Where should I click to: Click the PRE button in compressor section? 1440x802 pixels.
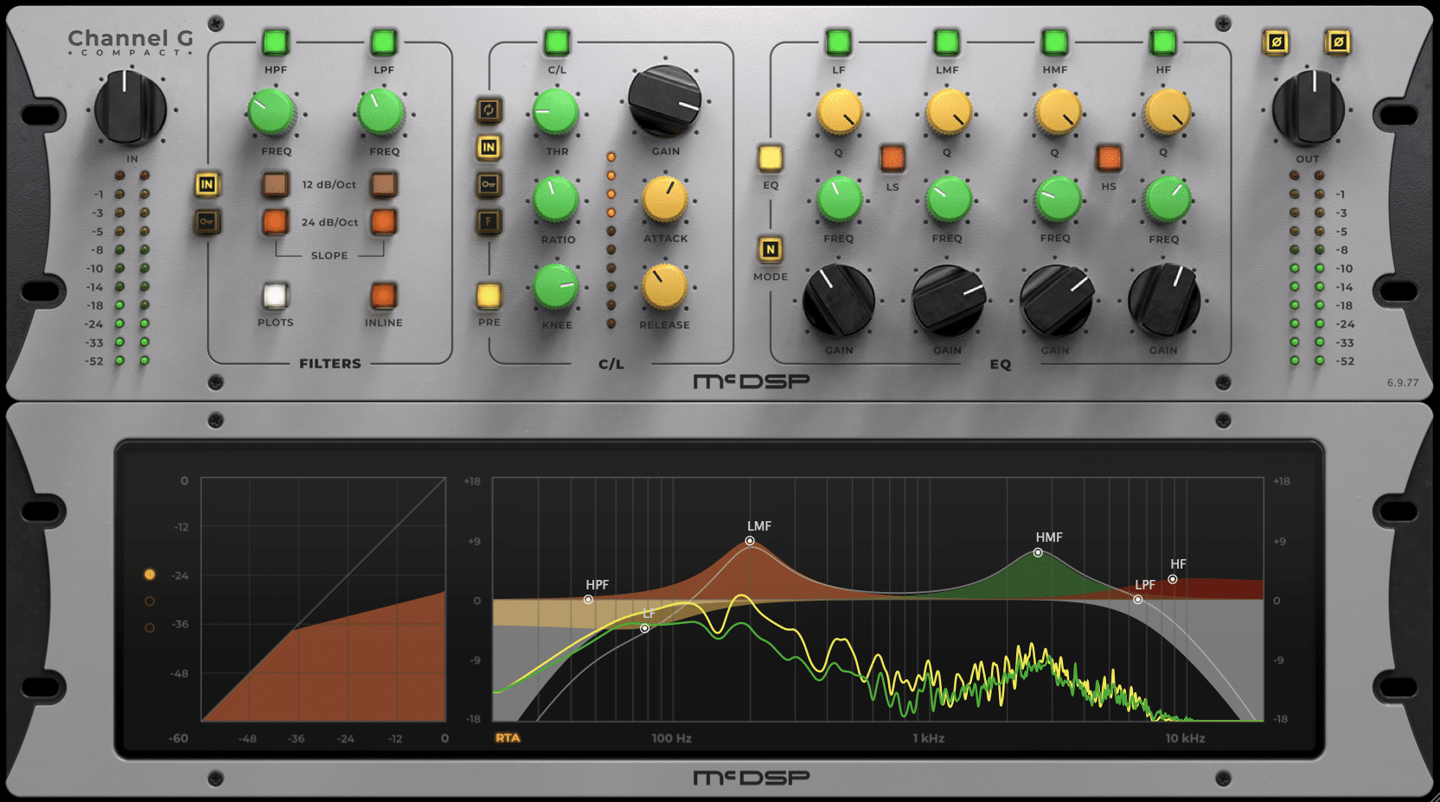pyautogui.click(x=489, y=296)
